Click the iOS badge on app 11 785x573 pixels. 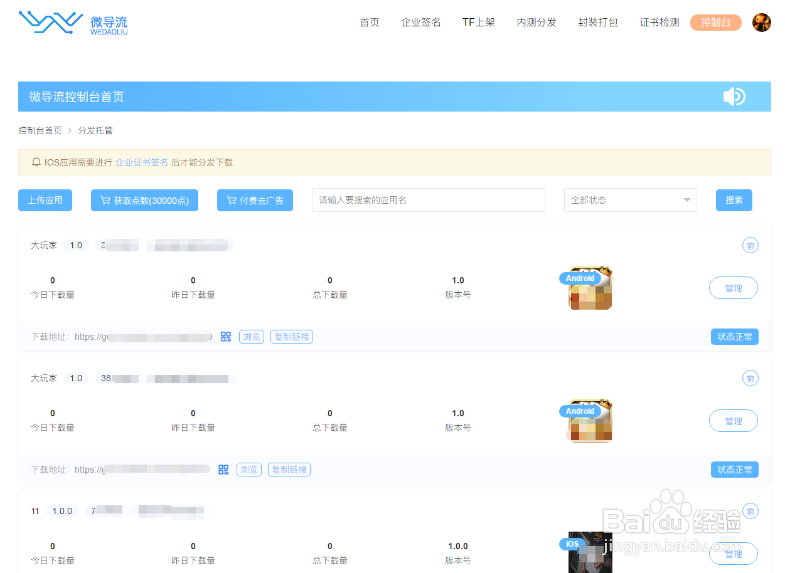click(x=572, y=544)
